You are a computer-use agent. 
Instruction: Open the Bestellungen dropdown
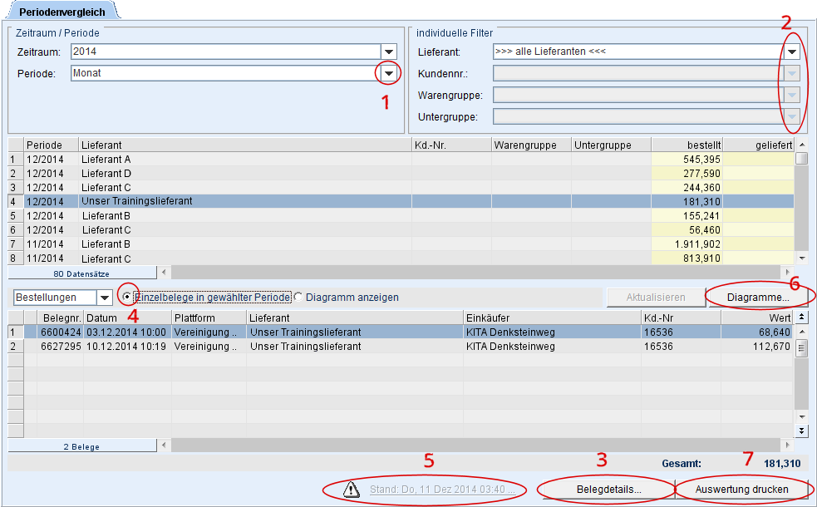tap(104, 298)
